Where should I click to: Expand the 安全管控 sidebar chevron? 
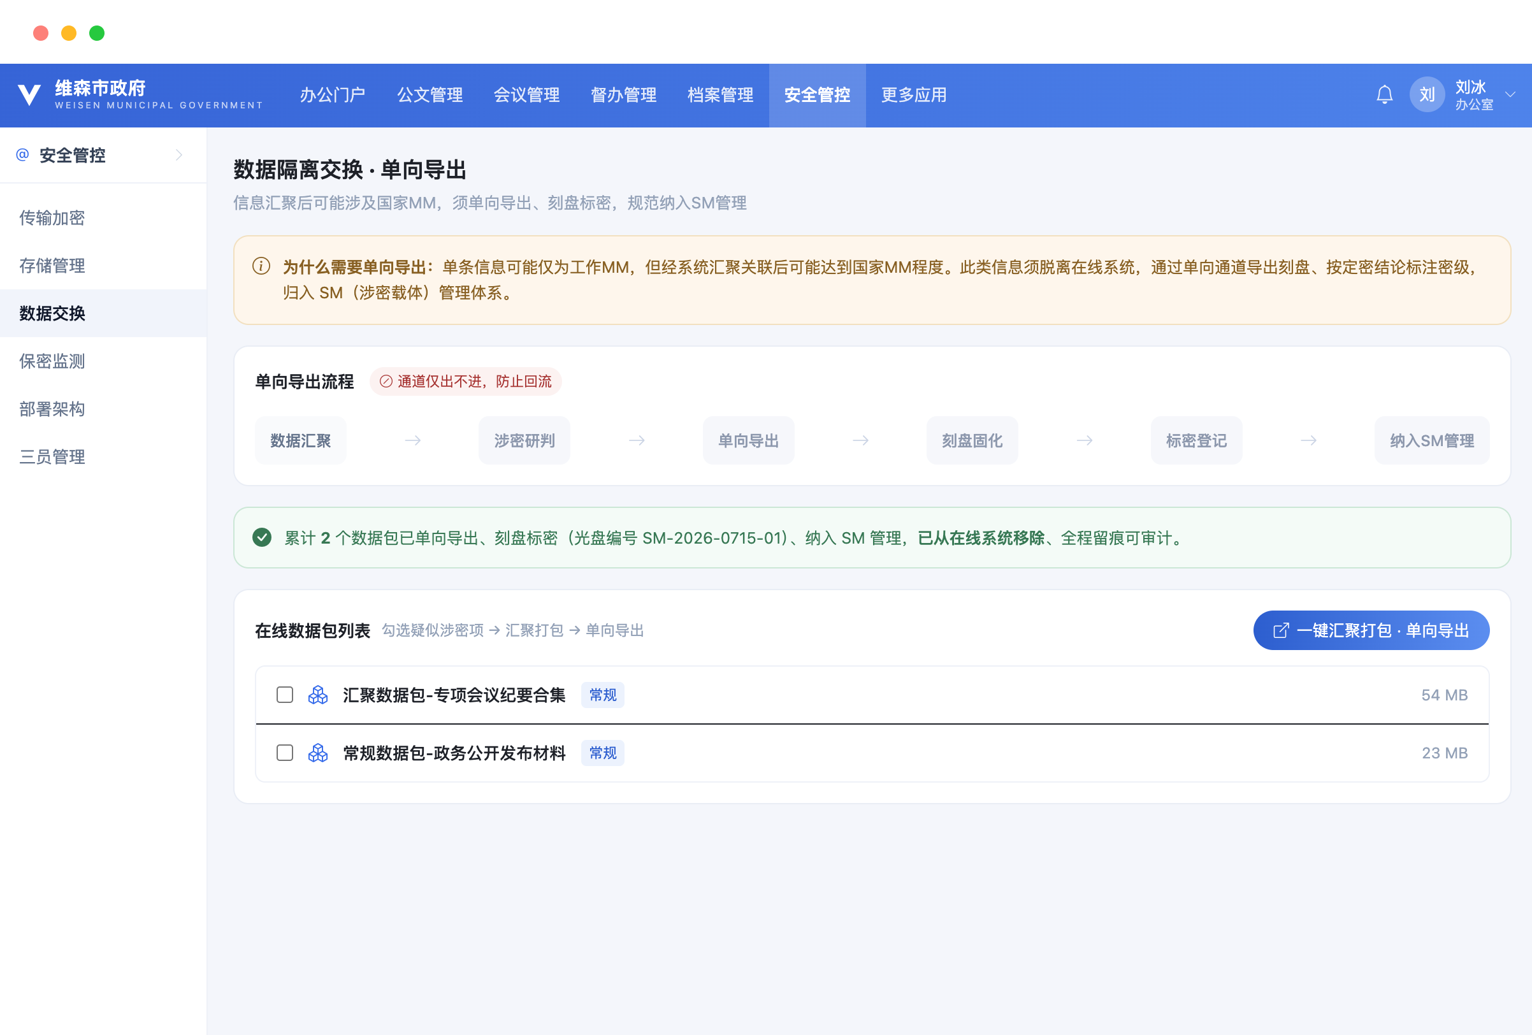click(178, 155)
